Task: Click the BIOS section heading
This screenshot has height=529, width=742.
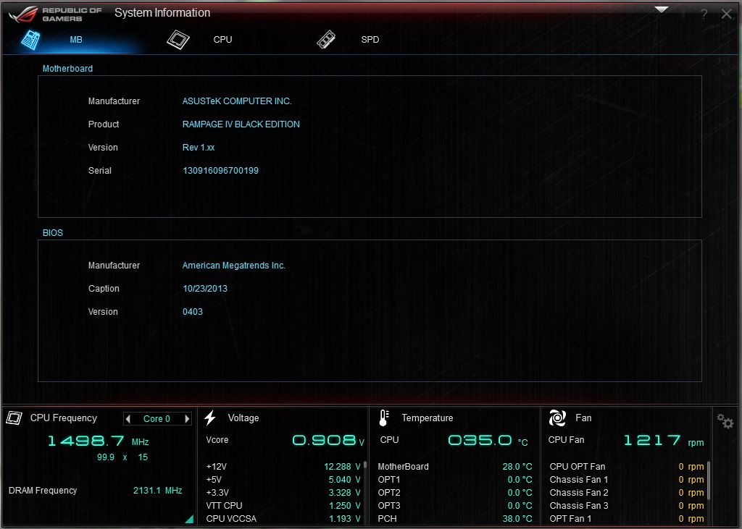Action: (52, 233)
